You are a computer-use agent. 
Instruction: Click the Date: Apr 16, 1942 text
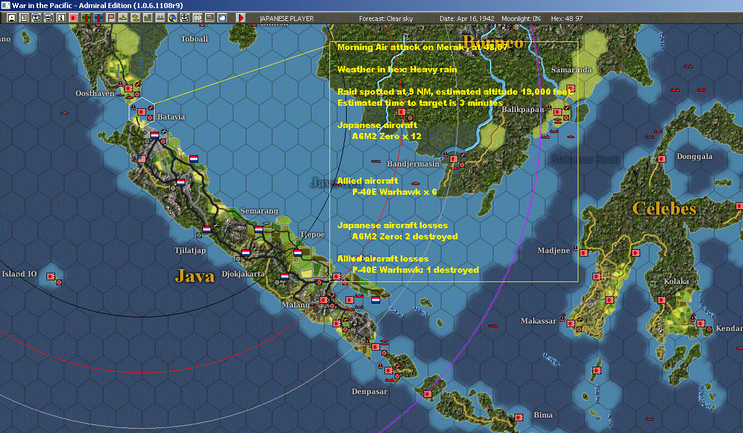(467, 19)
